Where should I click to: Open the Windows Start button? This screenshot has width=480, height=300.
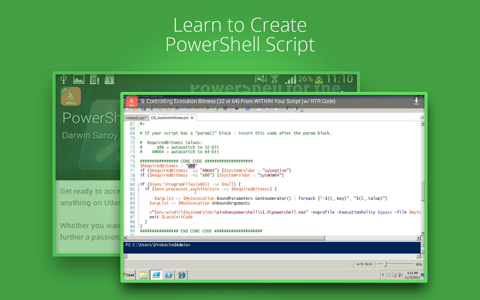[129, 275]
